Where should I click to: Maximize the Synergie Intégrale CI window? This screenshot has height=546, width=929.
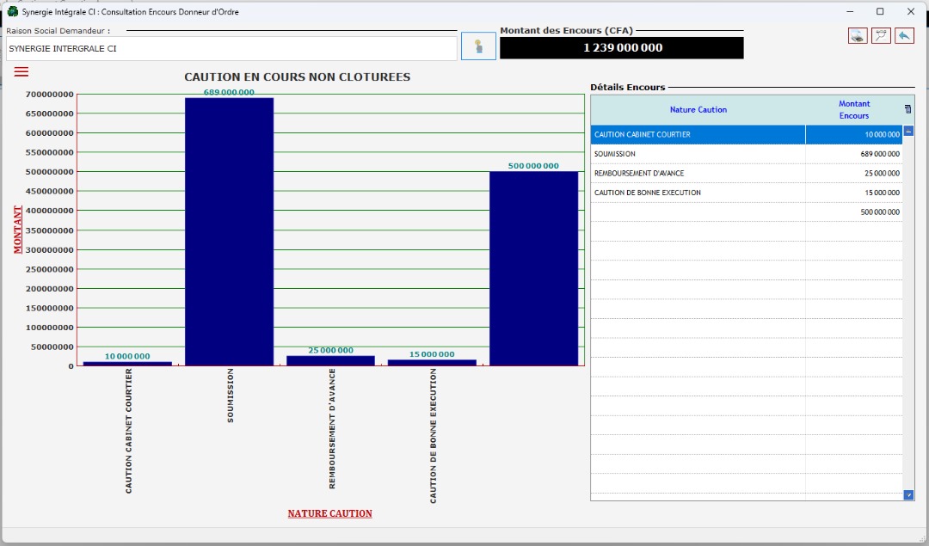point(880,12)
